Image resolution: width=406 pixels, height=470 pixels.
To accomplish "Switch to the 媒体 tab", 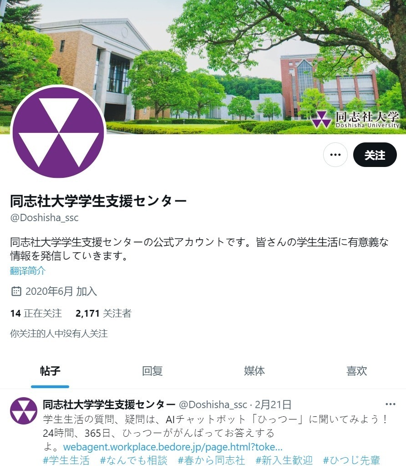I will (254, 371).
